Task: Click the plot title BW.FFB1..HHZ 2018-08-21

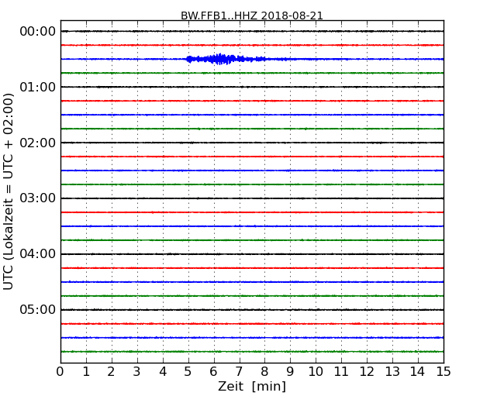Action: 252,15
